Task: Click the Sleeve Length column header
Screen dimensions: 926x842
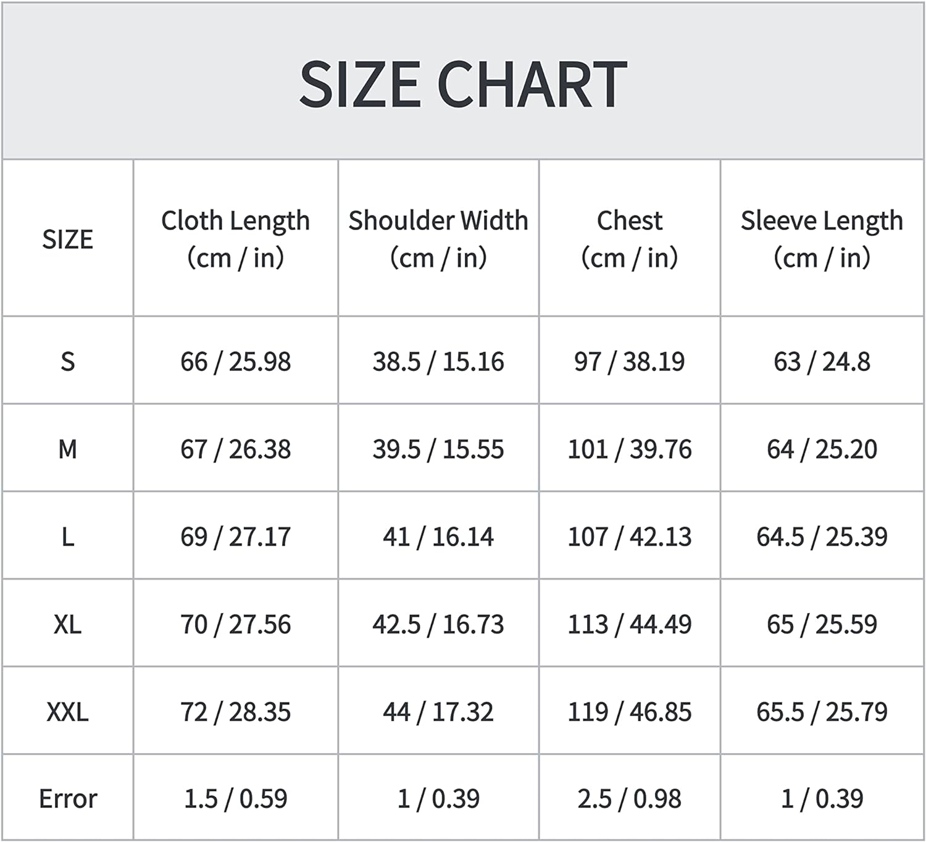Action: coord(822,239)
